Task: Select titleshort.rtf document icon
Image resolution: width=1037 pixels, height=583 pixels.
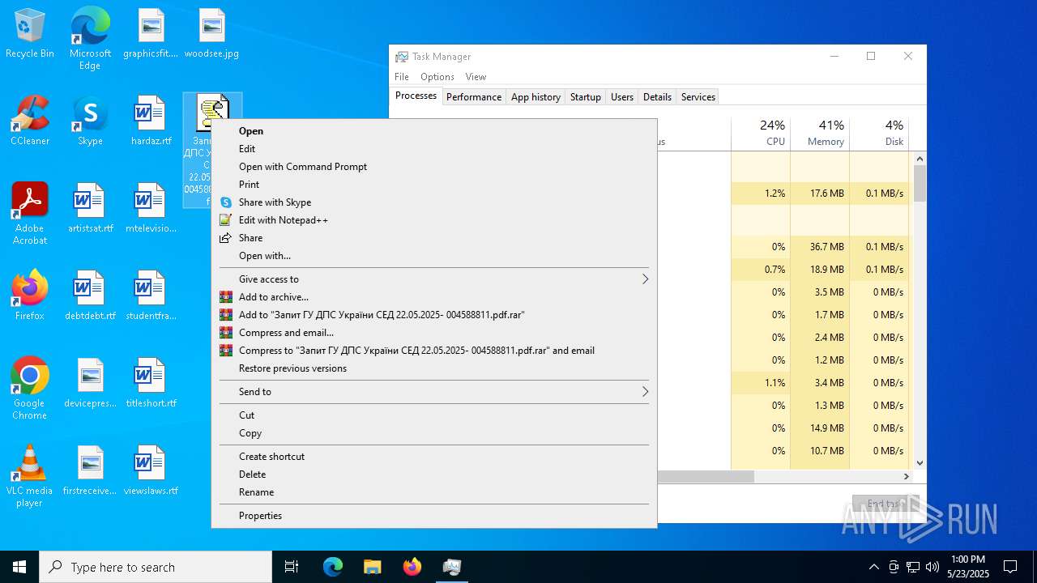Action: [x=151, y=384]
